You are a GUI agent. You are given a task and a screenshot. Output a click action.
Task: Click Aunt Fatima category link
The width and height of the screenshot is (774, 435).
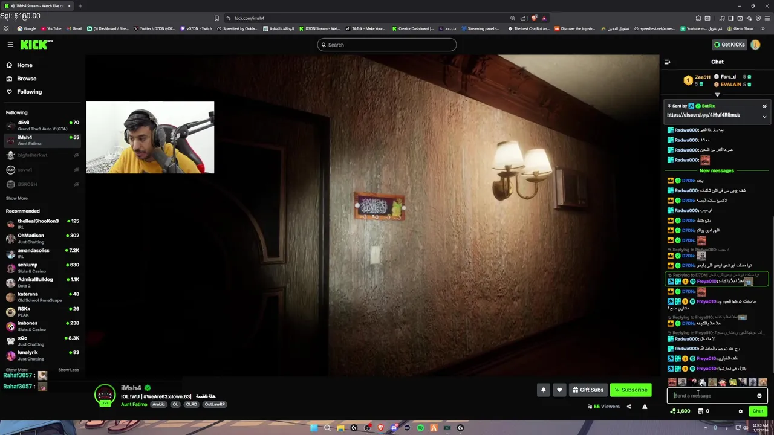click(134, 404)
